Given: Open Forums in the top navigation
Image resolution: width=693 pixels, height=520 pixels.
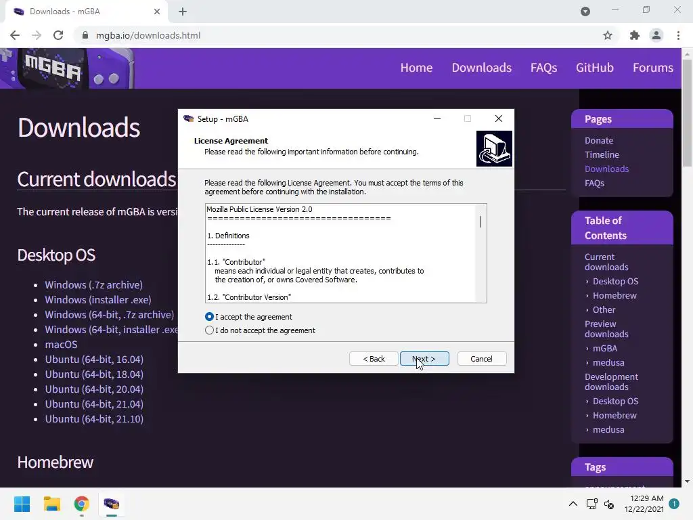Looking at the screenshot, I should (653, 68).
